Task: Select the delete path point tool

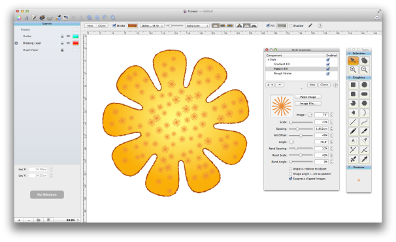Action: point(364,150)
